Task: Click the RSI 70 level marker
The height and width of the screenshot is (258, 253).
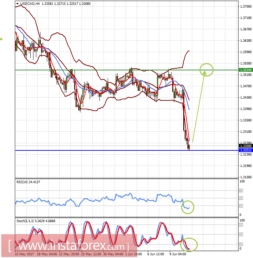Action: point(241,190)
